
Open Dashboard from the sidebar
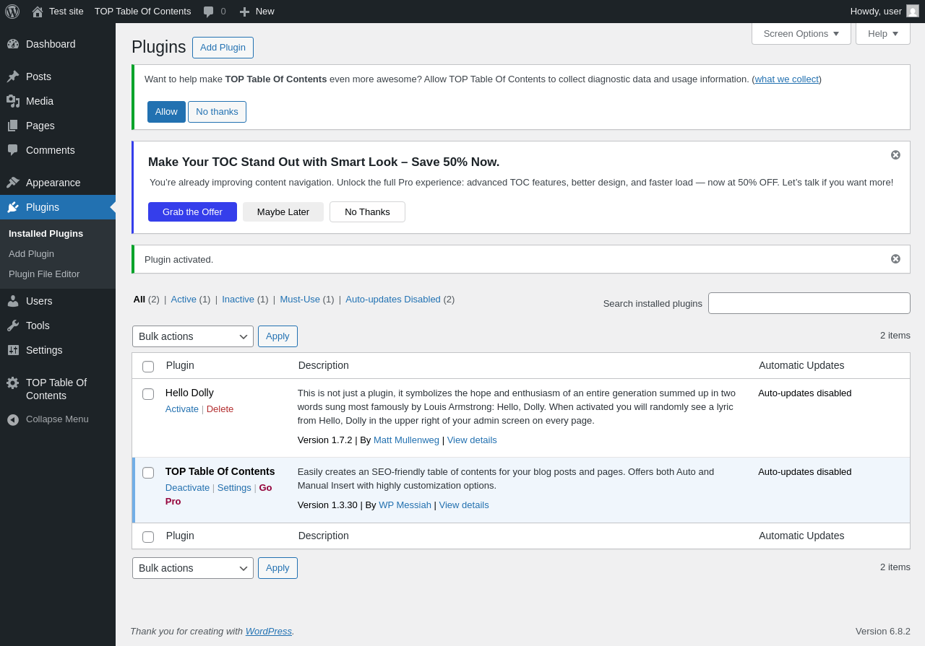pos(58,44)
